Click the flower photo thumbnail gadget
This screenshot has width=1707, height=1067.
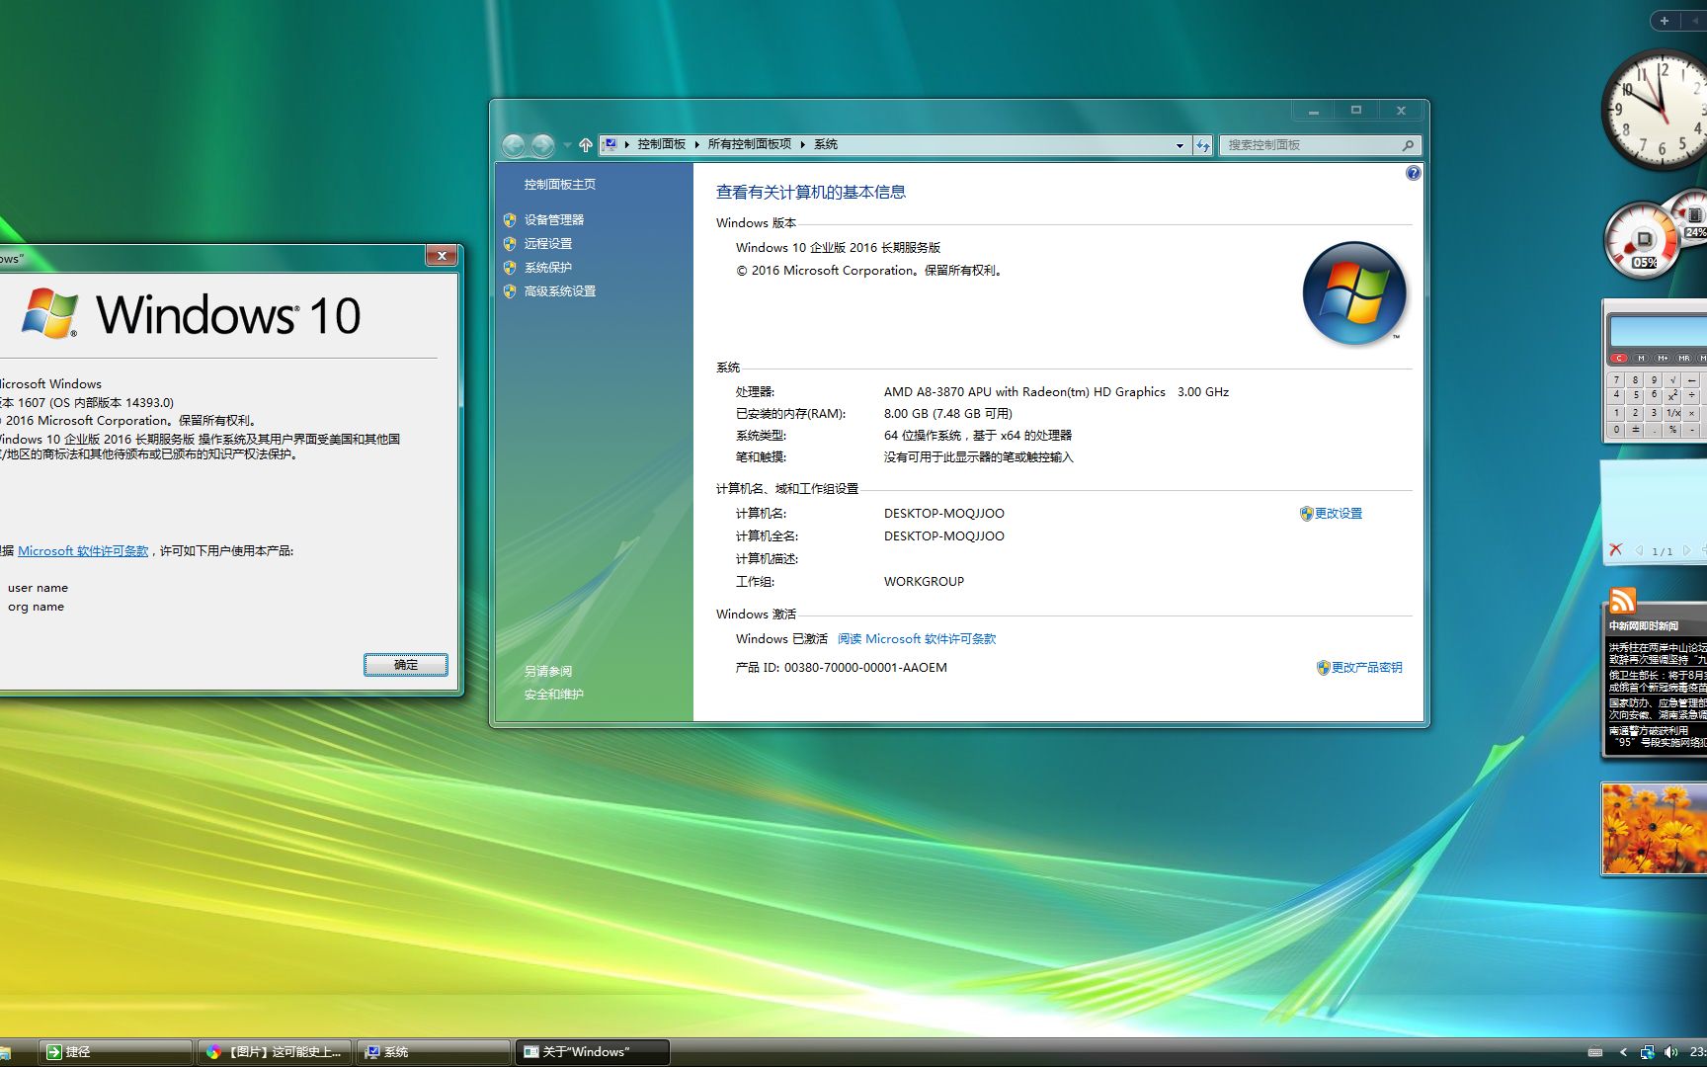(1654, 830)
